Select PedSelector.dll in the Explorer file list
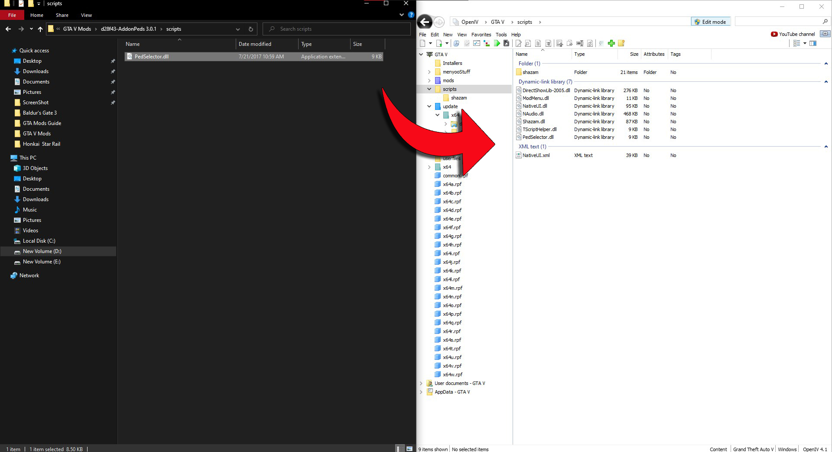 coord(151,57)
